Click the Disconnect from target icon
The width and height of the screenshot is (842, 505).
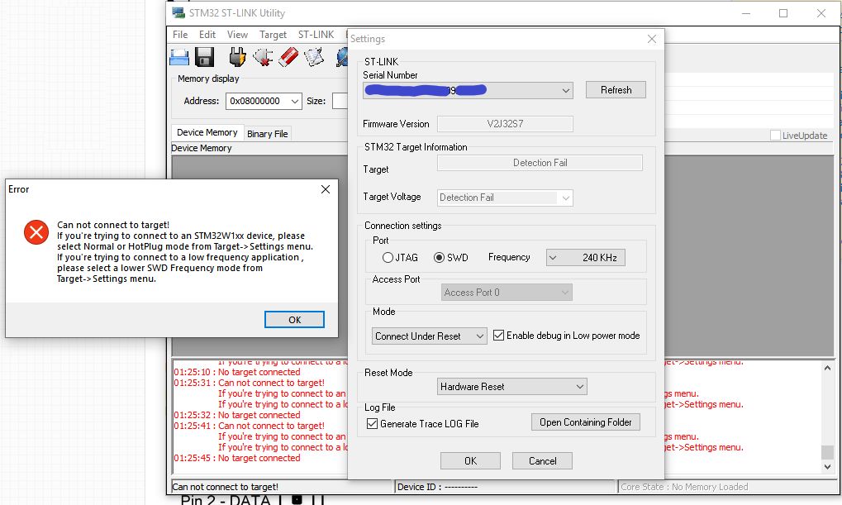[263, 57]
